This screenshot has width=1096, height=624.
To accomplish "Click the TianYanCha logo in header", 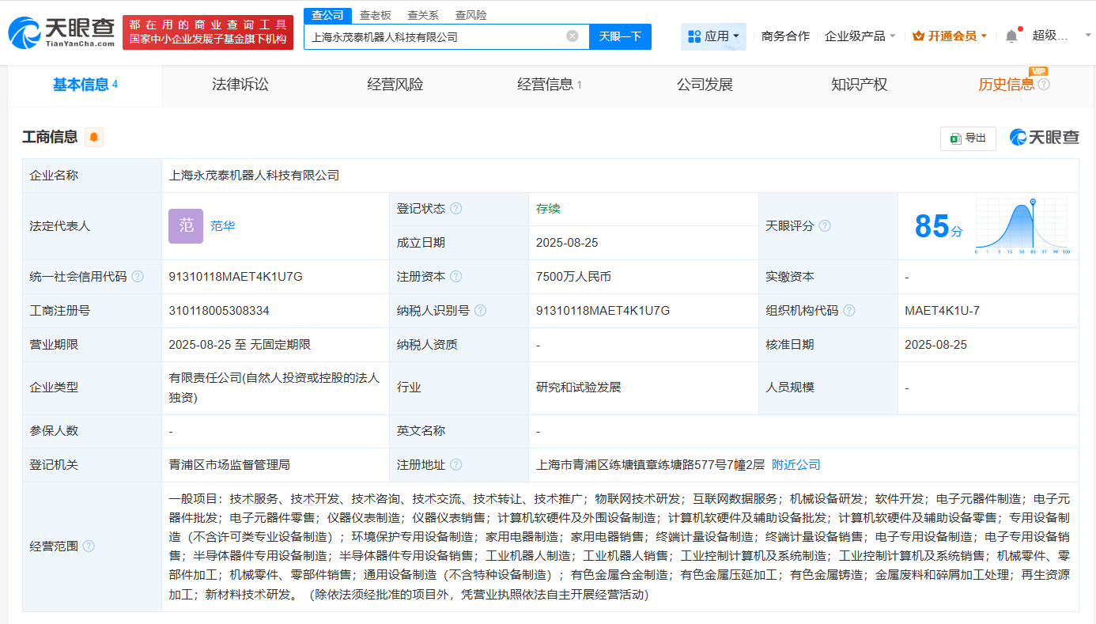I will [x=62, y=32].
